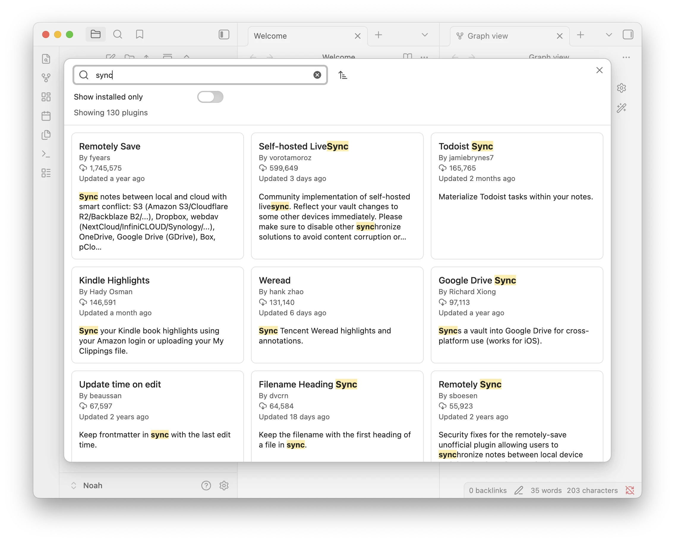Image resolution: width=675 pixels, height=542 pixels.
Task: Open the Self-hosted LiveSync plugin card
Action: [337, 196]
